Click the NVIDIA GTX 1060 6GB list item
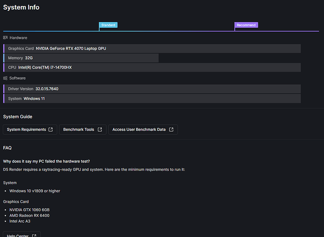The image size is (324, 237). coord(29,210)
